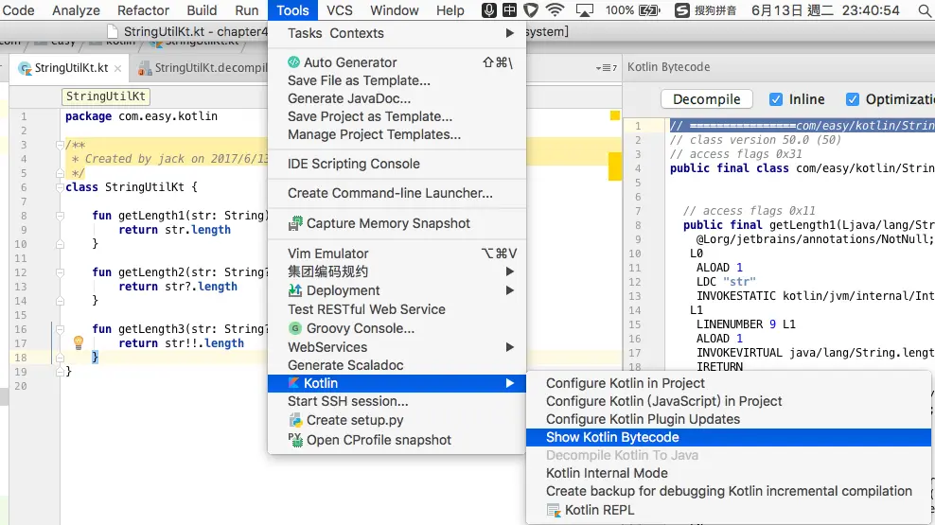
Task: Click the Create setup.py Python icon
Action: pos(295,420)
